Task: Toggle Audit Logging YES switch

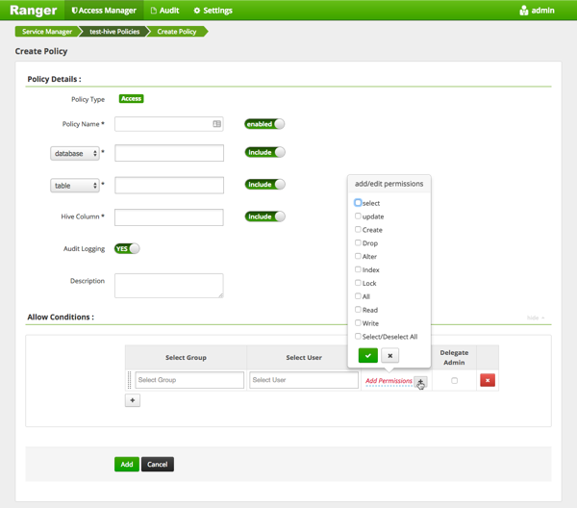Action: [127, 249]
